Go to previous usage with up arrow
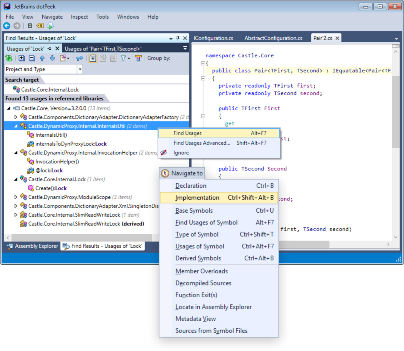This screenshot has height=351, width=404. (x=42, y=58)
